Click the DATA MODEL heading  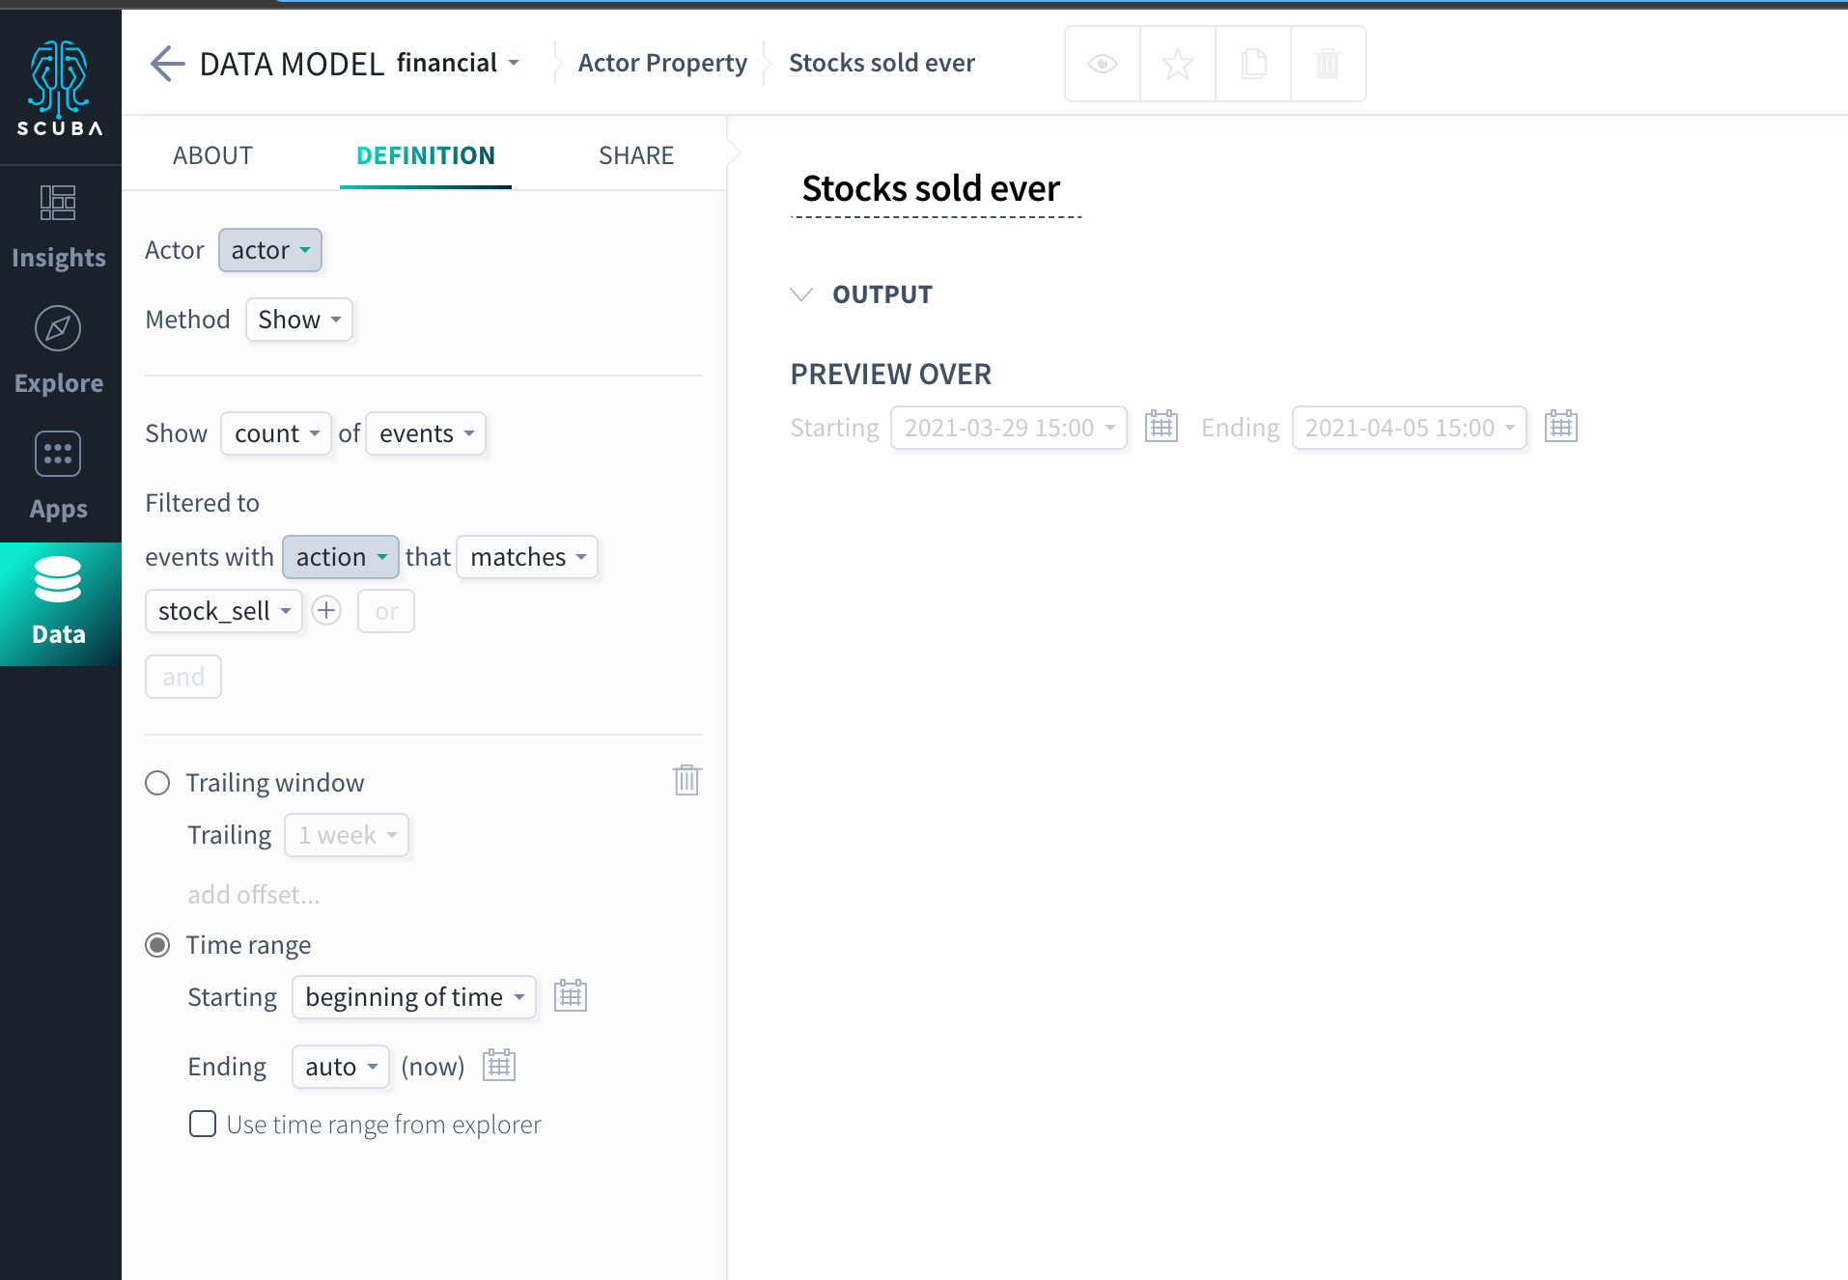pos(292,64)
